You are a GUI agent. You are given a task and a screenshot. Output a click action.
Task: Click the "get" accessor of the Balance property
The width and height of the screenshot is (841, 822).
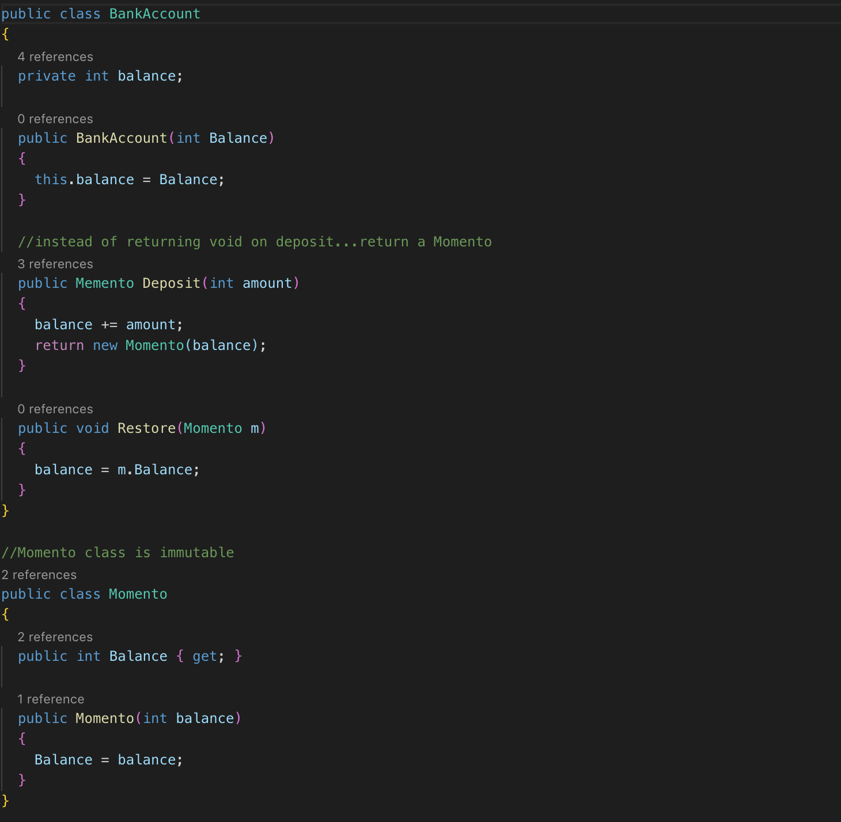(205, 656)
